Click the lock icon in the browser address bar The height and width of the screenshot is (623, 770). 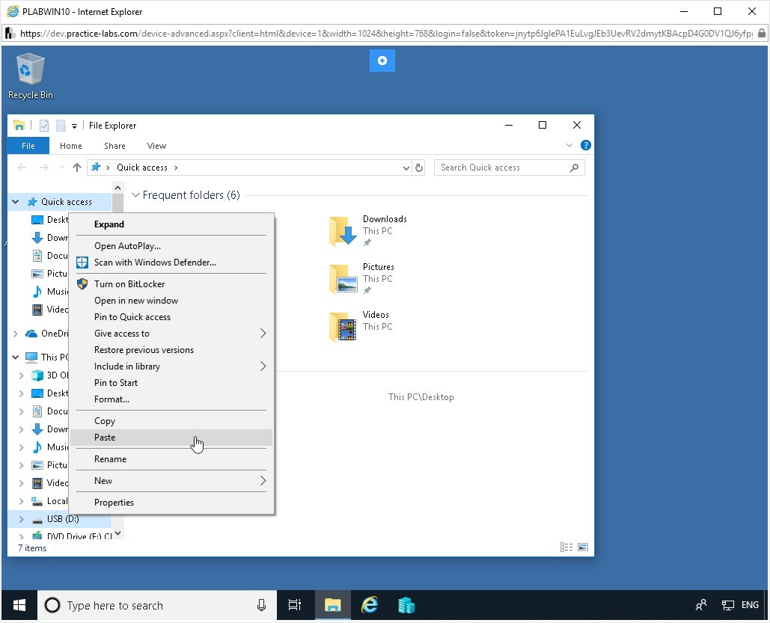click(761, 34)
